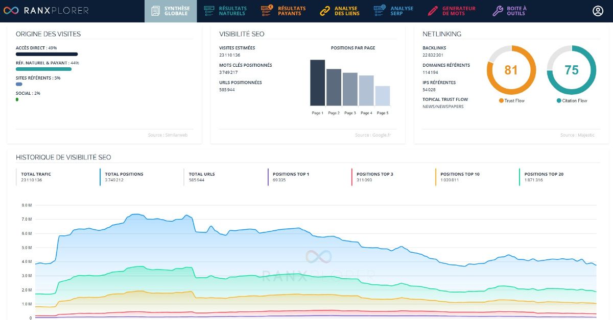Click the Résultats Naturels list icon
613x320 pixels.
[x=209, y=11]
